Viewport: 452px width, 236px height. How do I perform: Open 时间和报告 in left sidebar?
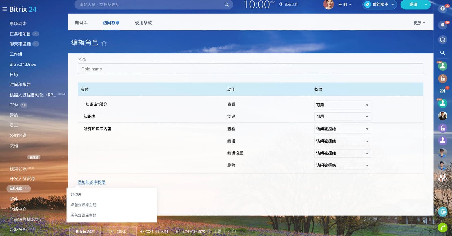point(20,84)
